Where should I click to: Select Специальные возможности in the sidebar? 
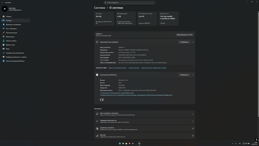(x=16, y=53)
